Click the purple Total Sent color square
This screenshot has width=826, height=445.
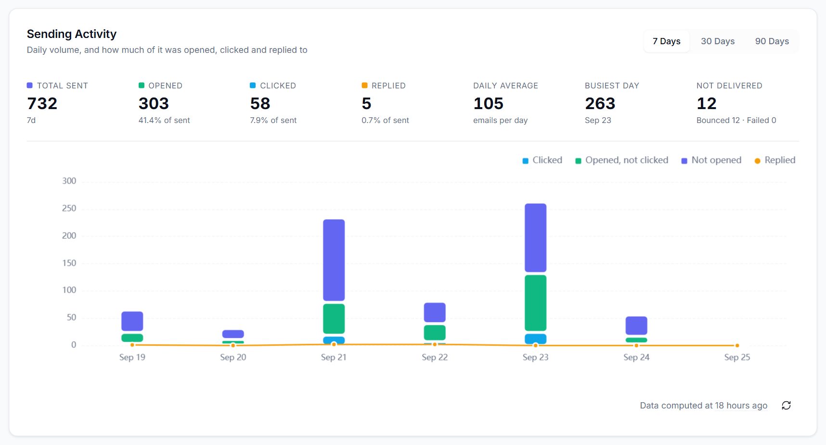tap(30, 85)
